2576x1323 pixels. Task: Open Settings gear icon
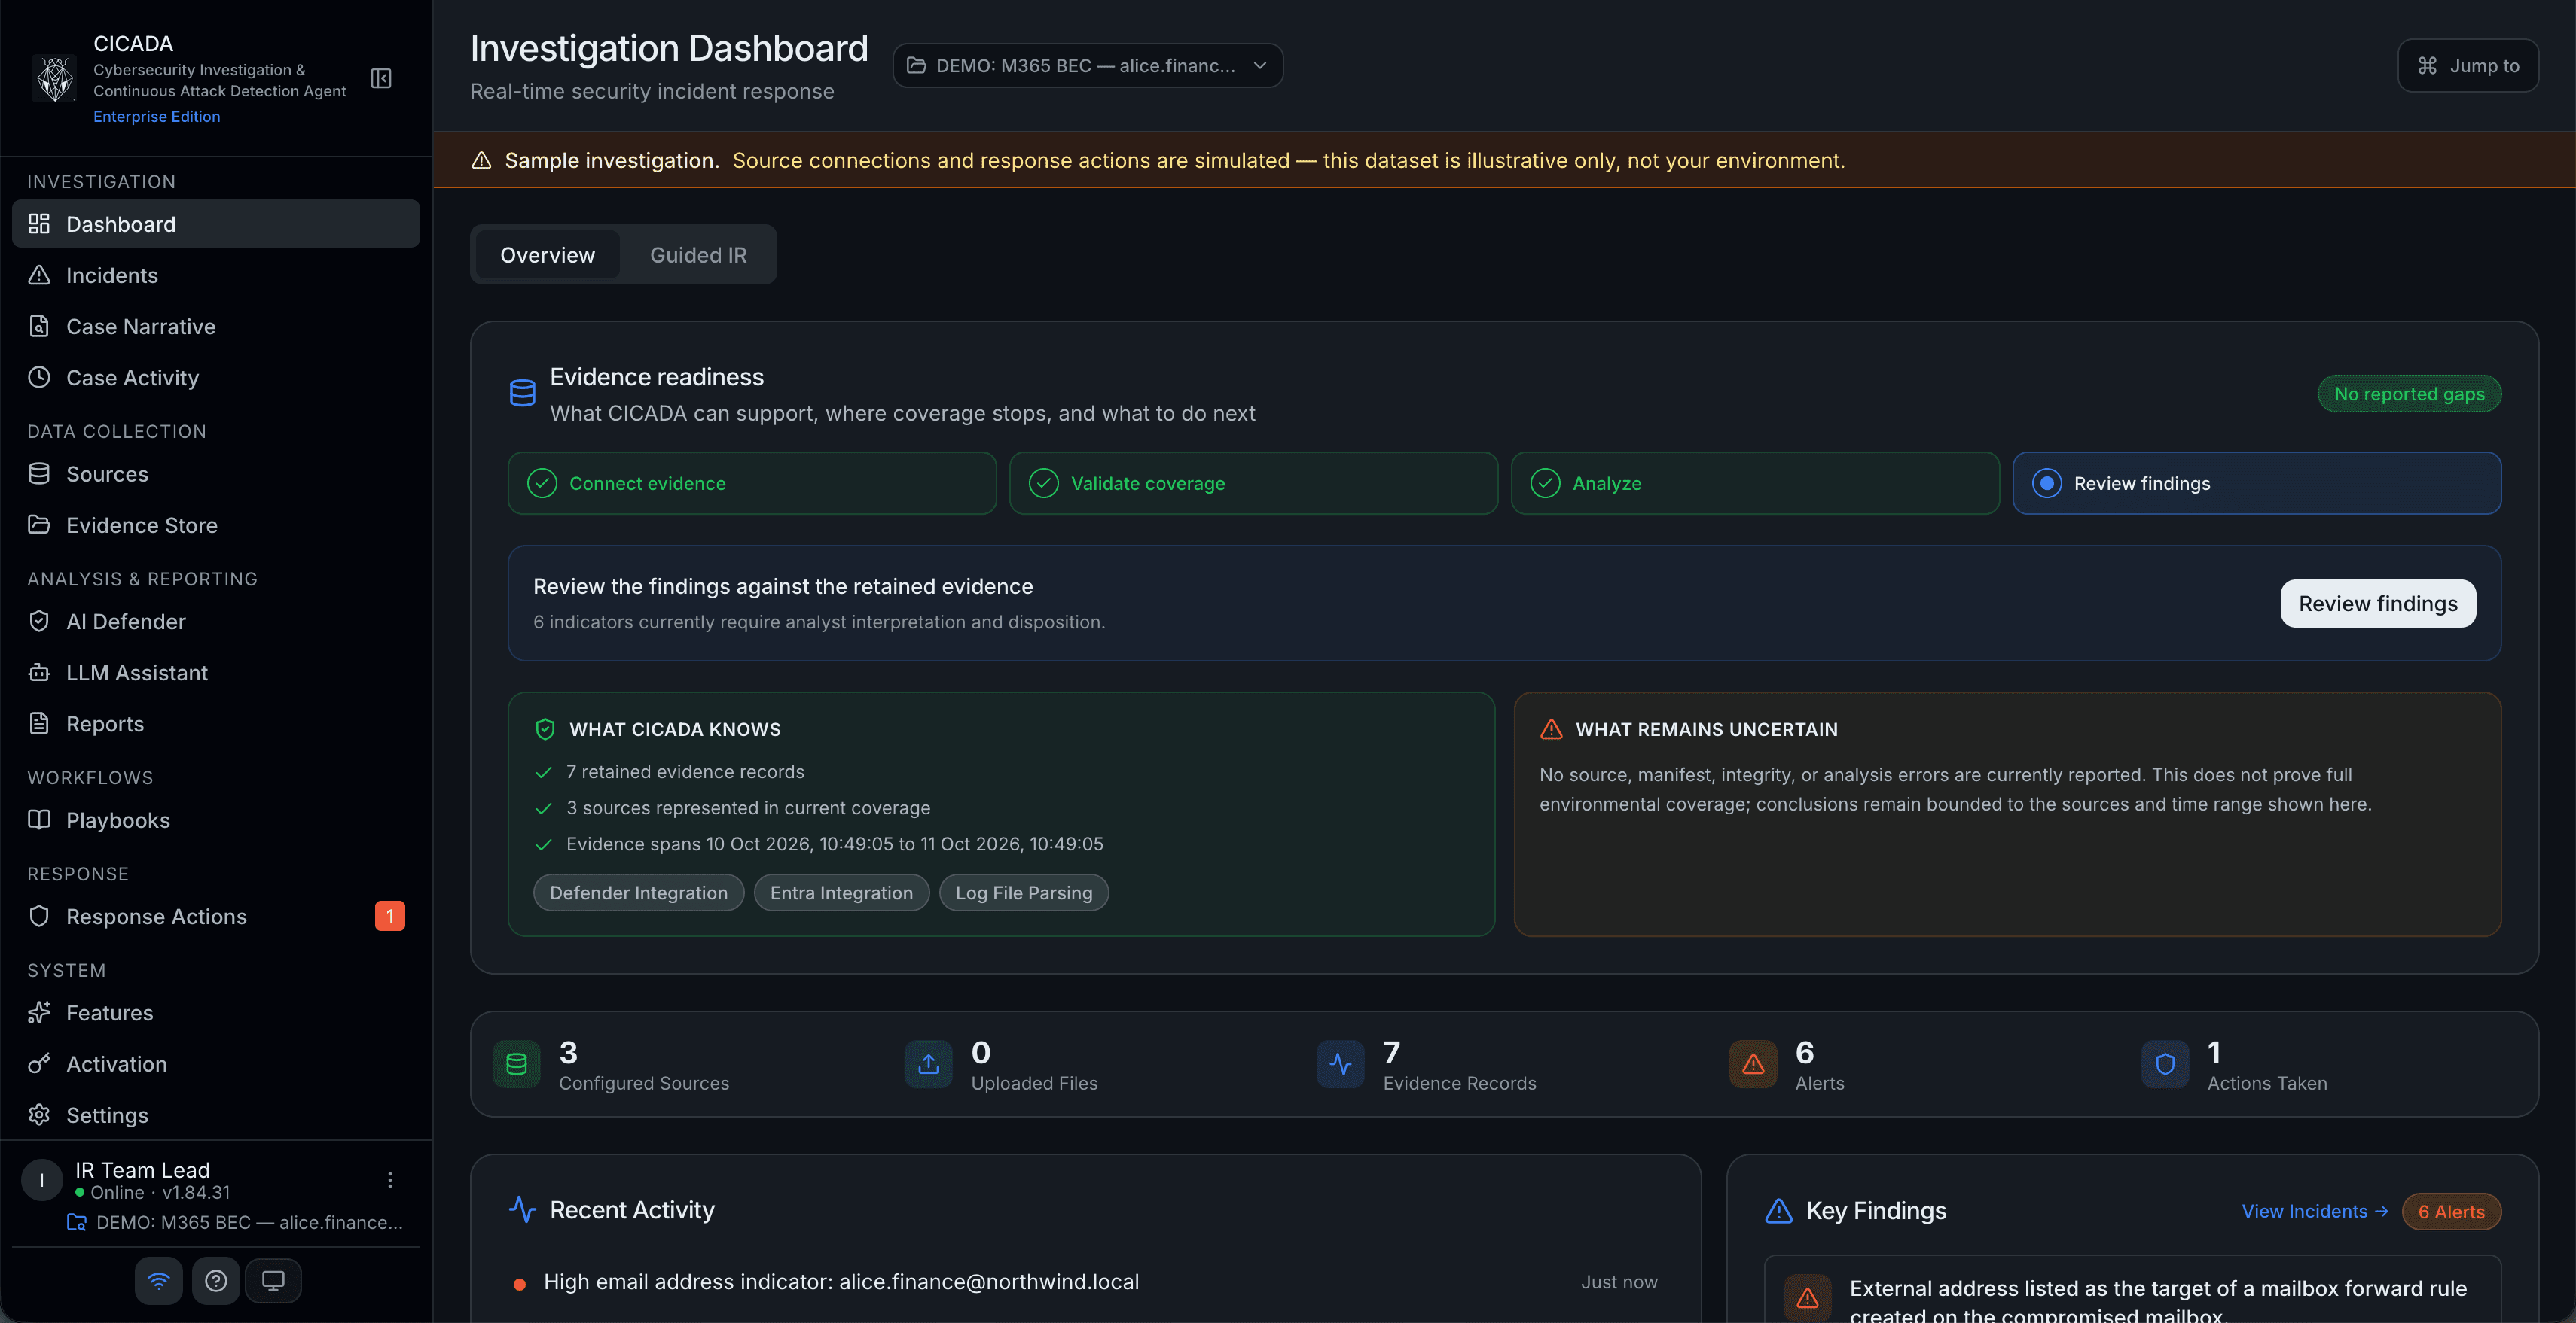coord(39,1114)
